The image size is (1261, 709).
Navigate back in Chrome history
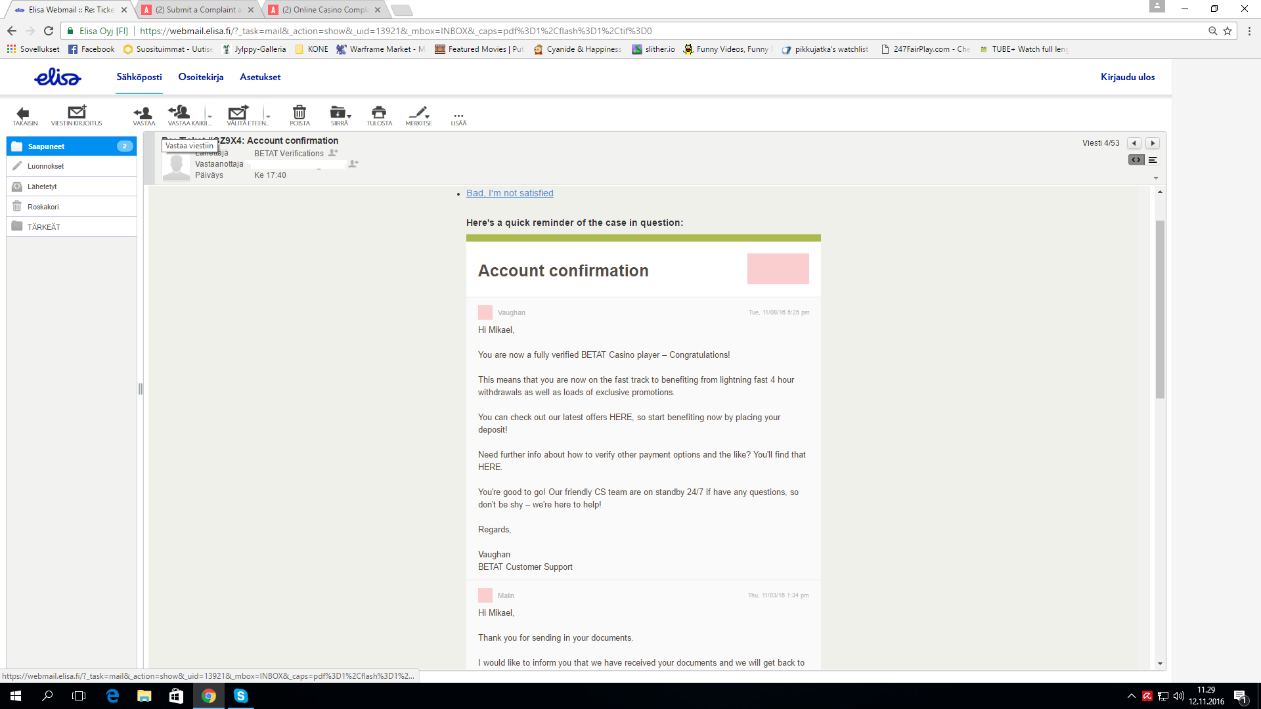tap(12, 31)
